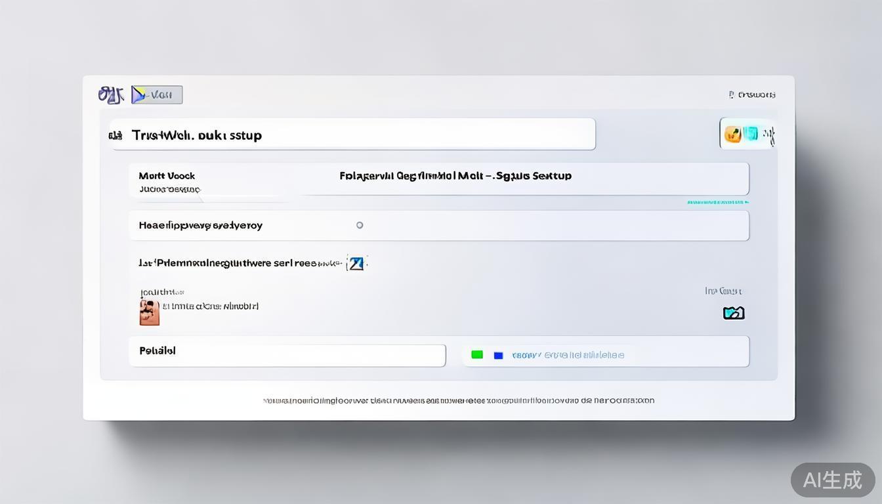Click 'Sgtuis Sextup' header text
Image resolution: width=882 pixels, height=504 pixels.
(x=533, y=176)
